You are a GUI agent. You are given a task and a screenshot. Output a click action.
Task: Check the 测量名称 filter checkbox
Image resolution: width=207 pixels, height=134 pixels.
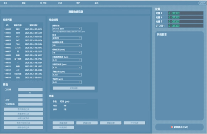[x=6, y=104]
